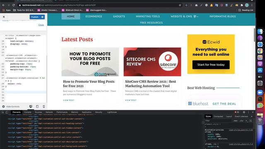Open DevTools more options menu
Viewport: 265px width, 149px height.
[248, 112]
